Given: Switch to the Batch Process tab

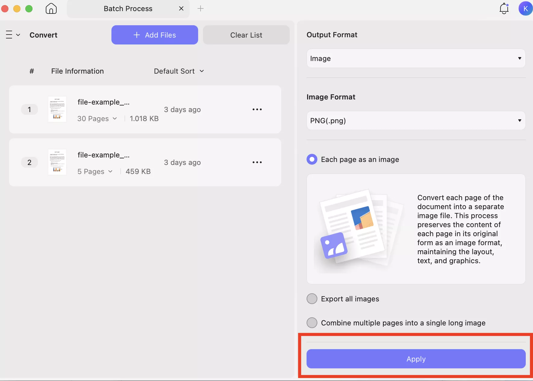Looking at the screenshot, I should pos(128,9).
